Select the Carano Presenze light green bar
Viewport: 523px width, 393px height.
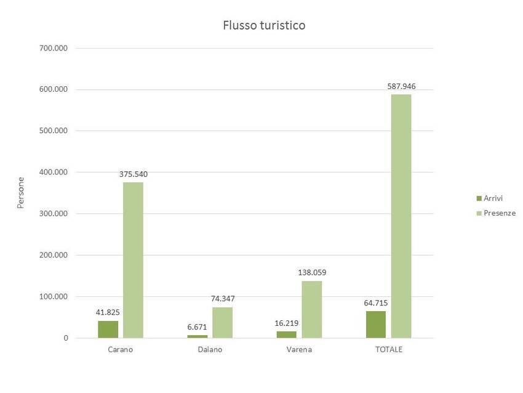tap(133, 260)
